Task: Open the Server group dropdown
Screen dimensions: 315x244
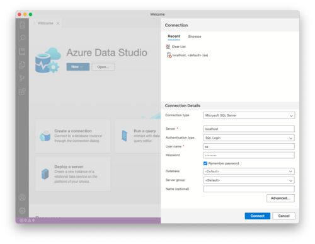Action: (x=249, y=180)
